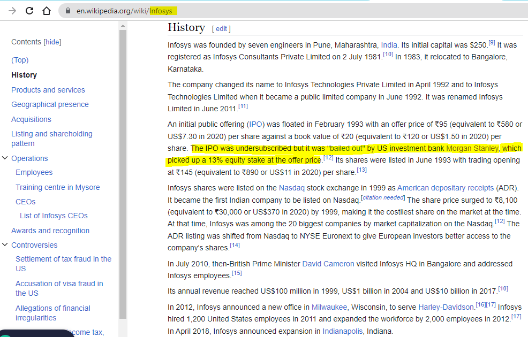Open Operations section link
The image size is (528, 337).
(x=29, y=158)
